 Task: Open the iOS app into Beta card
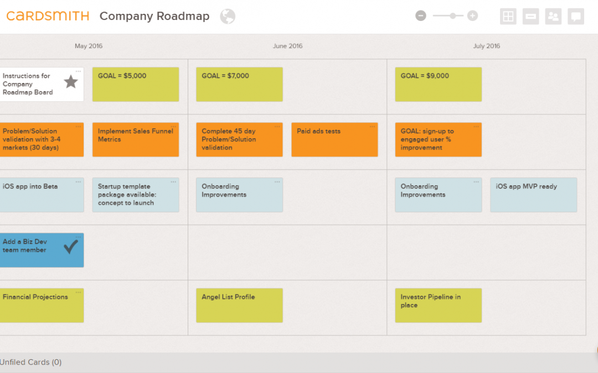42,195
